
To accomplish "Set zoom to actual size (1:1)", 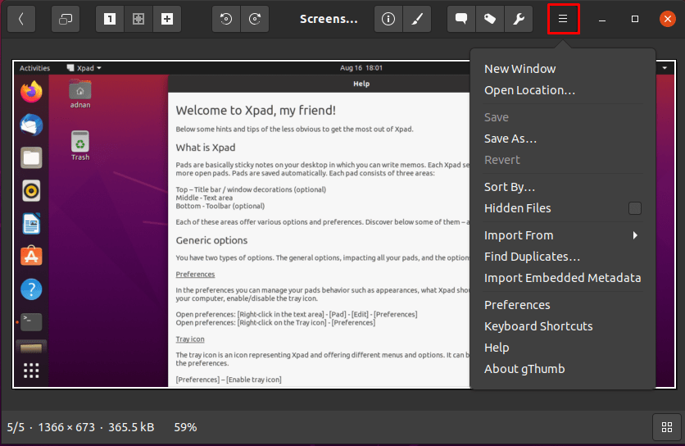I will (110, 19).
